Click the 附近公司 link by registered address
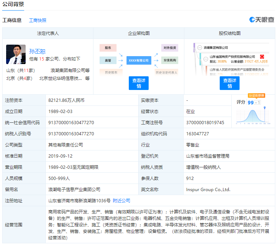The image size is (276, 244). coord(122,200)
